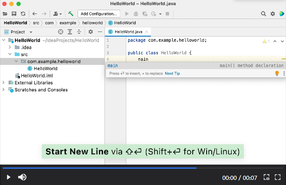Toggle video fullscreen

click(278, 177)
